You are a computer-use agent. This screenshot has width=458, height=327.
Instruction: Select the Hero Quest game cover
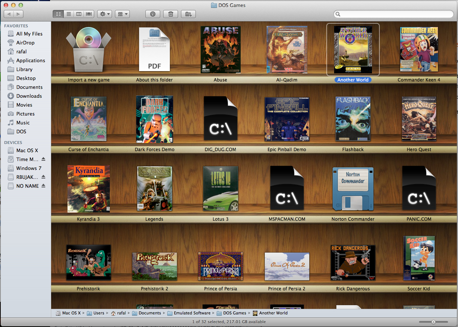tap(419, 119)
